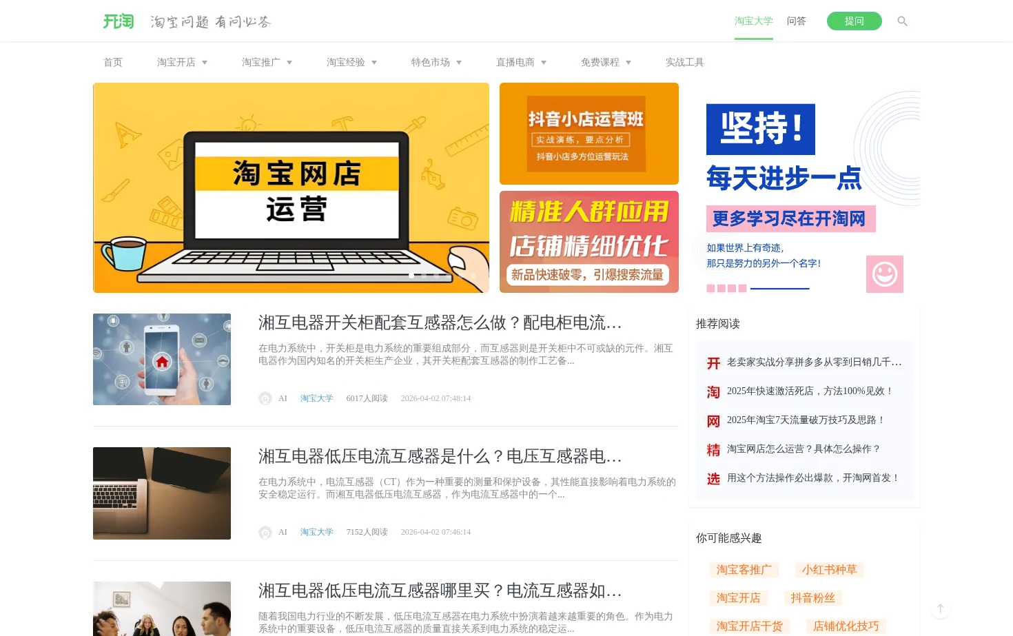Open 老卖家实战分享拼多多 recommended link

pos(815,362)
